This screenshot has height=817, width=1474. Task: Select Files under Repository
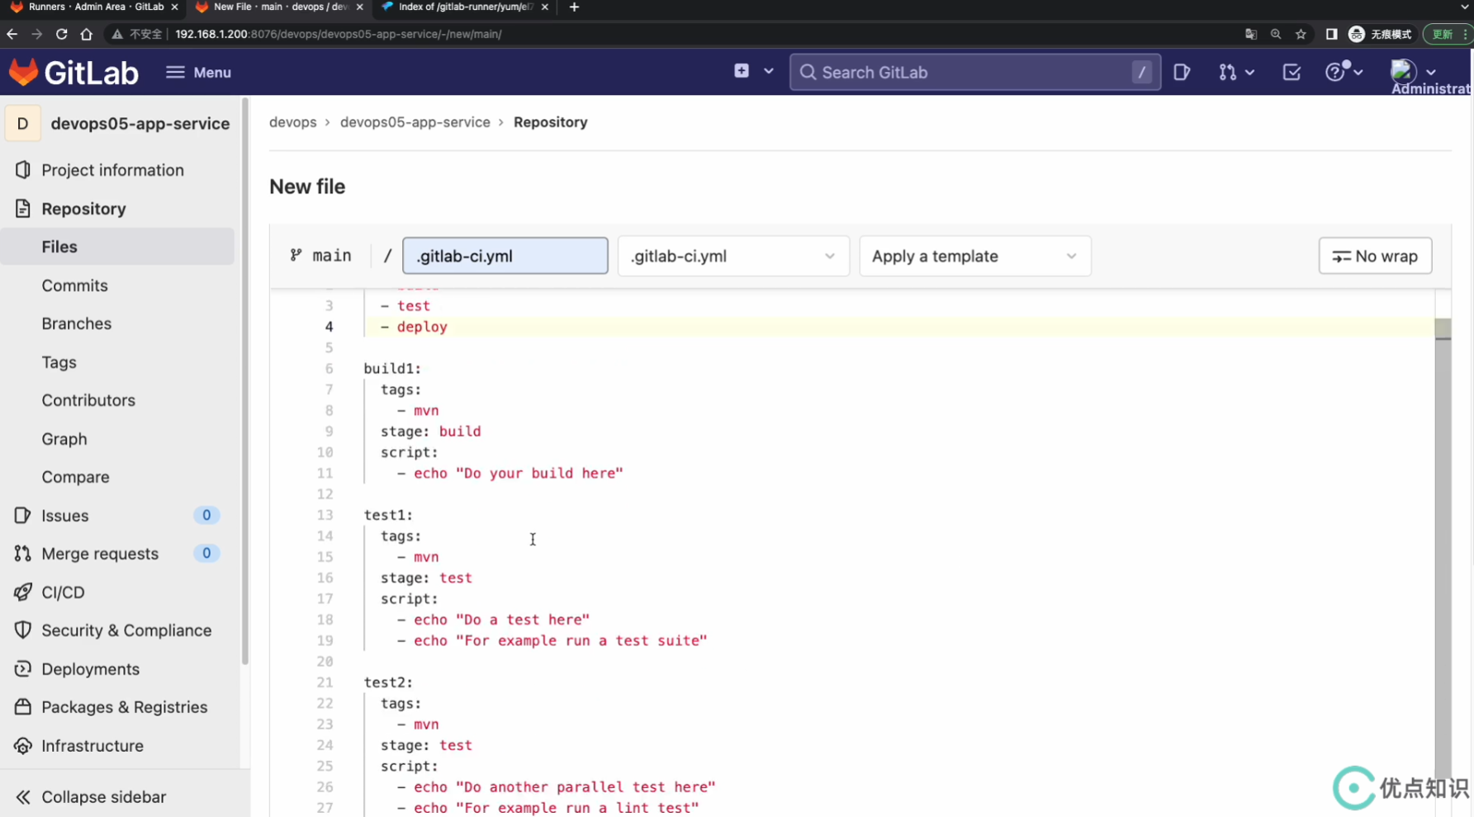pyautogui.click(x=117, y=247)
